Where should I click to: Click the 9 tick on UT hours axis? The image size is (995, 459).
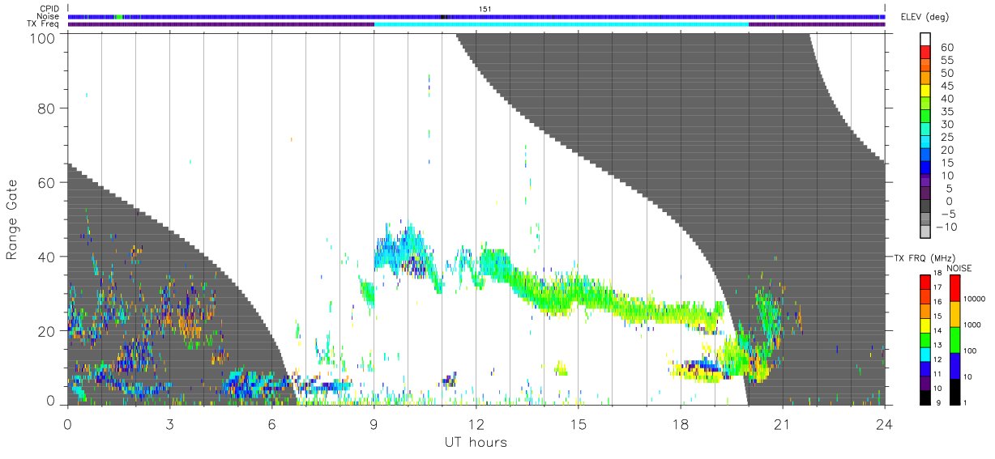coord(374,424)
